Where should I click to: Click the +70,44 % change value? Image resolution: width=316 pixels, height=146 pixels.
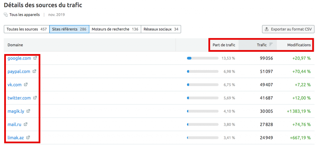301,71
